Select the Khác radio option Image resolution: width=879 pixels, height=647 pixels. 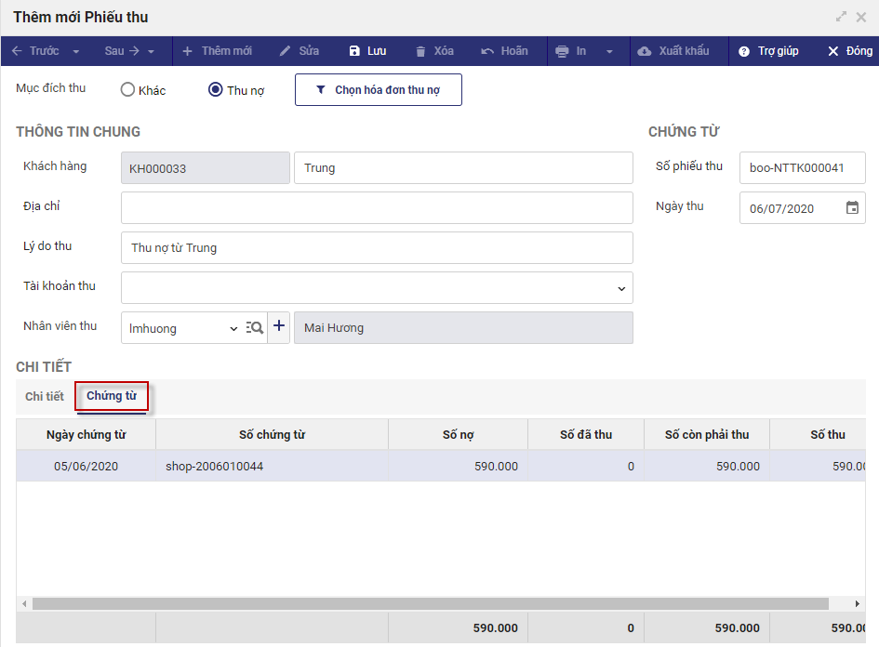pyautogui.click(x=128, y=90)
